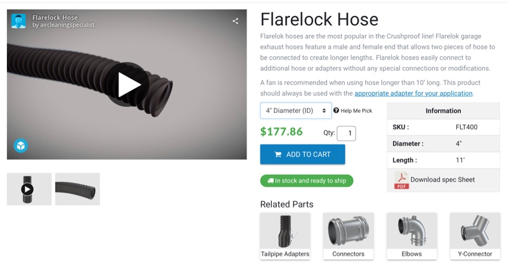The height and width of the screenshot is (268, 507).
Task: Select the horizontal hose image thumbnail
Action: 77,189
